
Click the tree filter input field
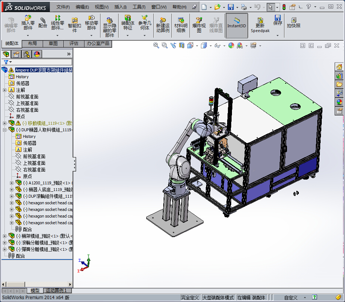42,62
